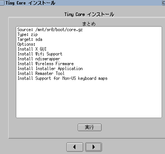Click the Tiny Core インストール heading label
Viewport: 165px width, 154px height.
[89, 15]
